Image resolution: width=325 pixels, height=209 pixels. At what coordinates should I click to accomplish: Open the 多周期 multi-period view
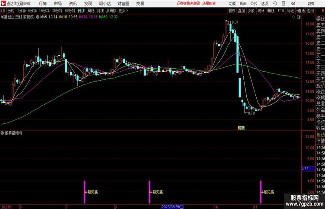[111, 11]
